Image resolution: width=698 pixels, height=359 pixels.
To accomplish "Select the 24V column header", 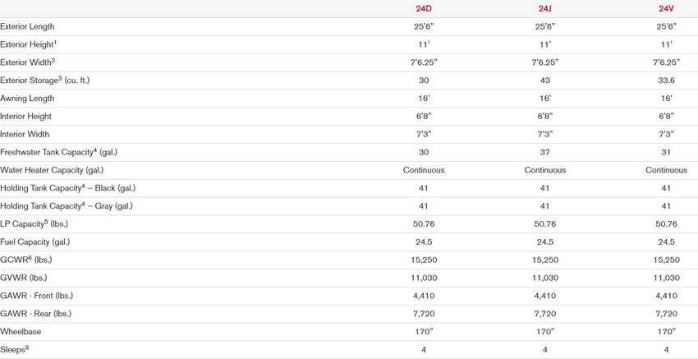I will (666, 8).
